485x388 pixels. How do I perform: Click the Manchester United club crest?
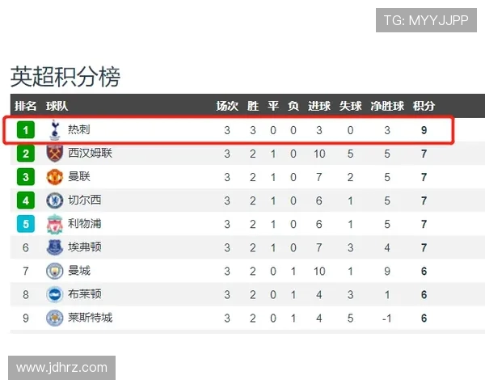pyautogui.click(x=54, y=176)
